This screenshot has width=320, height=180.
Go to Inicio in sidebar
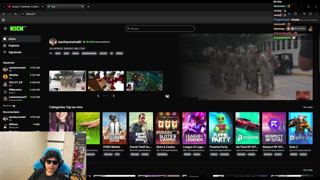coord(21,39)
